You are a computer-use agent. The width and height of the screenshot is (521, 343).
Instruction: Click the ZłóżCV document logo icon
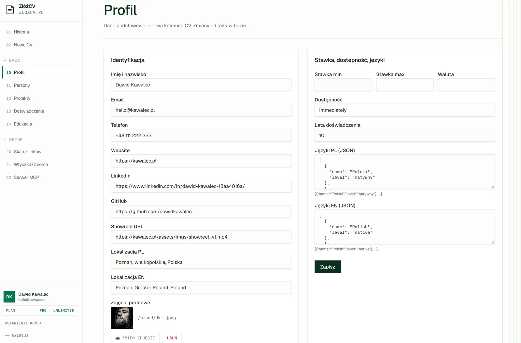click(x=10, y=9)
